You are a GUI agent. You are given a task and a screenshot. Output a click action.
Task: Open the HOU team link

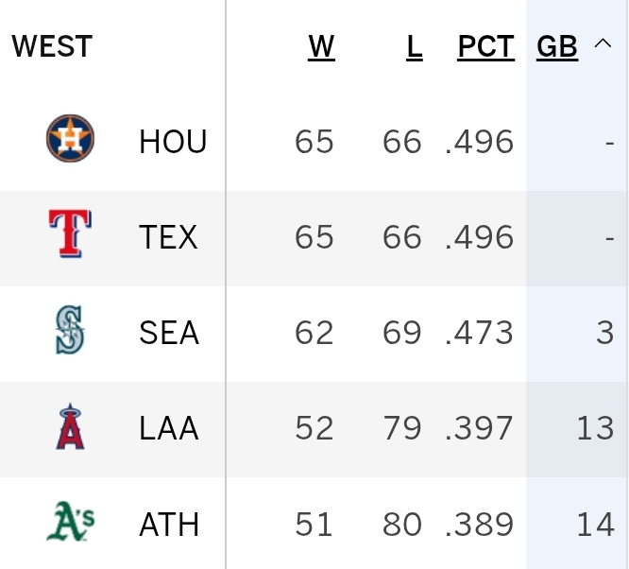[173, 142]
